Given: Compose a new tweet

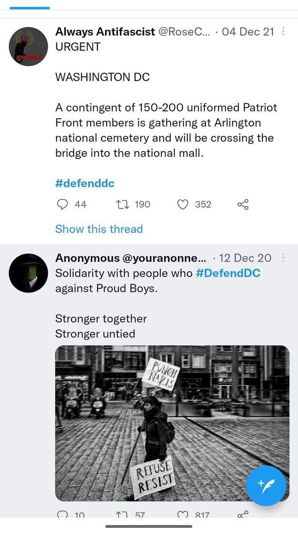Looking at the screenshot, I should pos(267,486).
